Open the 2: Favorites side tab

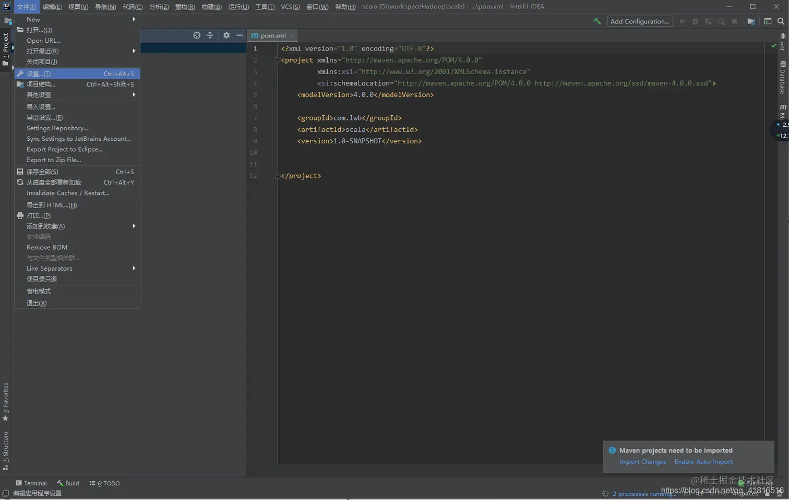click(6, 402)
